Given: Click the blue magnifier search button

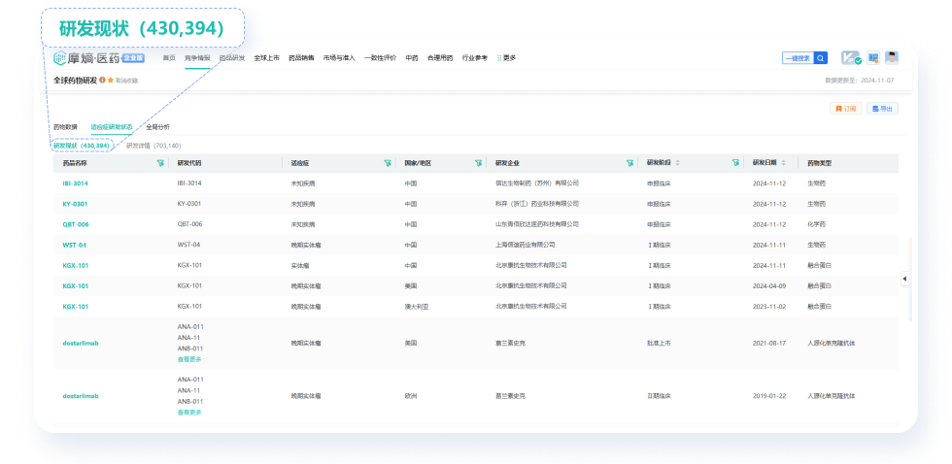Looking at the screenshot, I should (x=820, y=58).
